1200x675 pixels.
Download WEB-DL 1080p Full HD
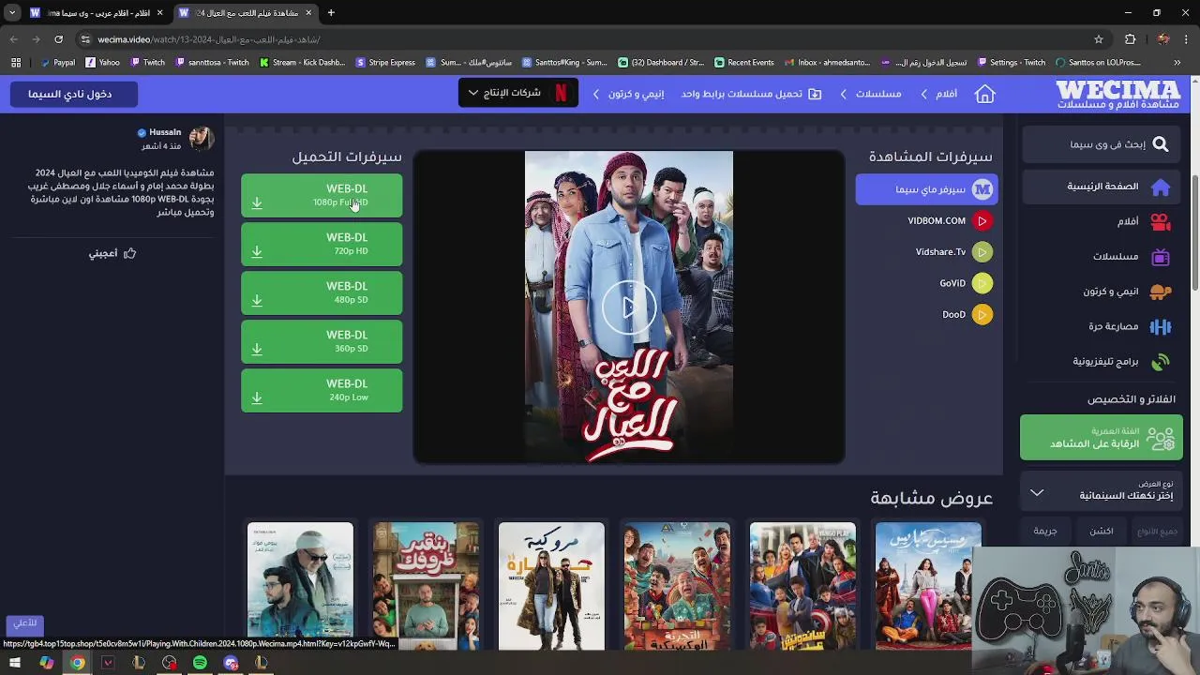point(322,195)
